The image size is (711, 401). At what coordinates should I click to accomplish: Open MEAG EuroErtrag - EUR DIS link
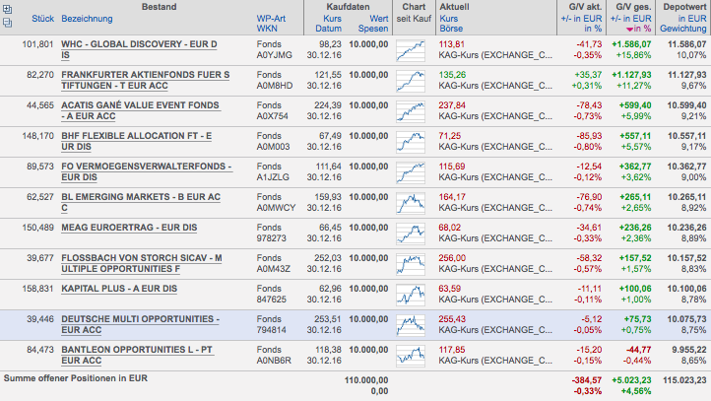coord(129,228)
